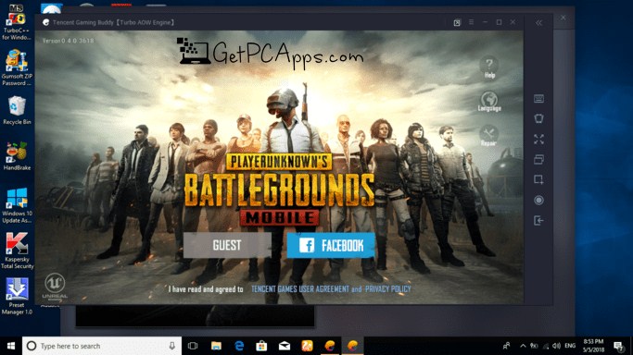The height and width of the screenshot is (355, 633).
Task: Click the People icon in the taskbar tray
Action: tap(506, 346)
